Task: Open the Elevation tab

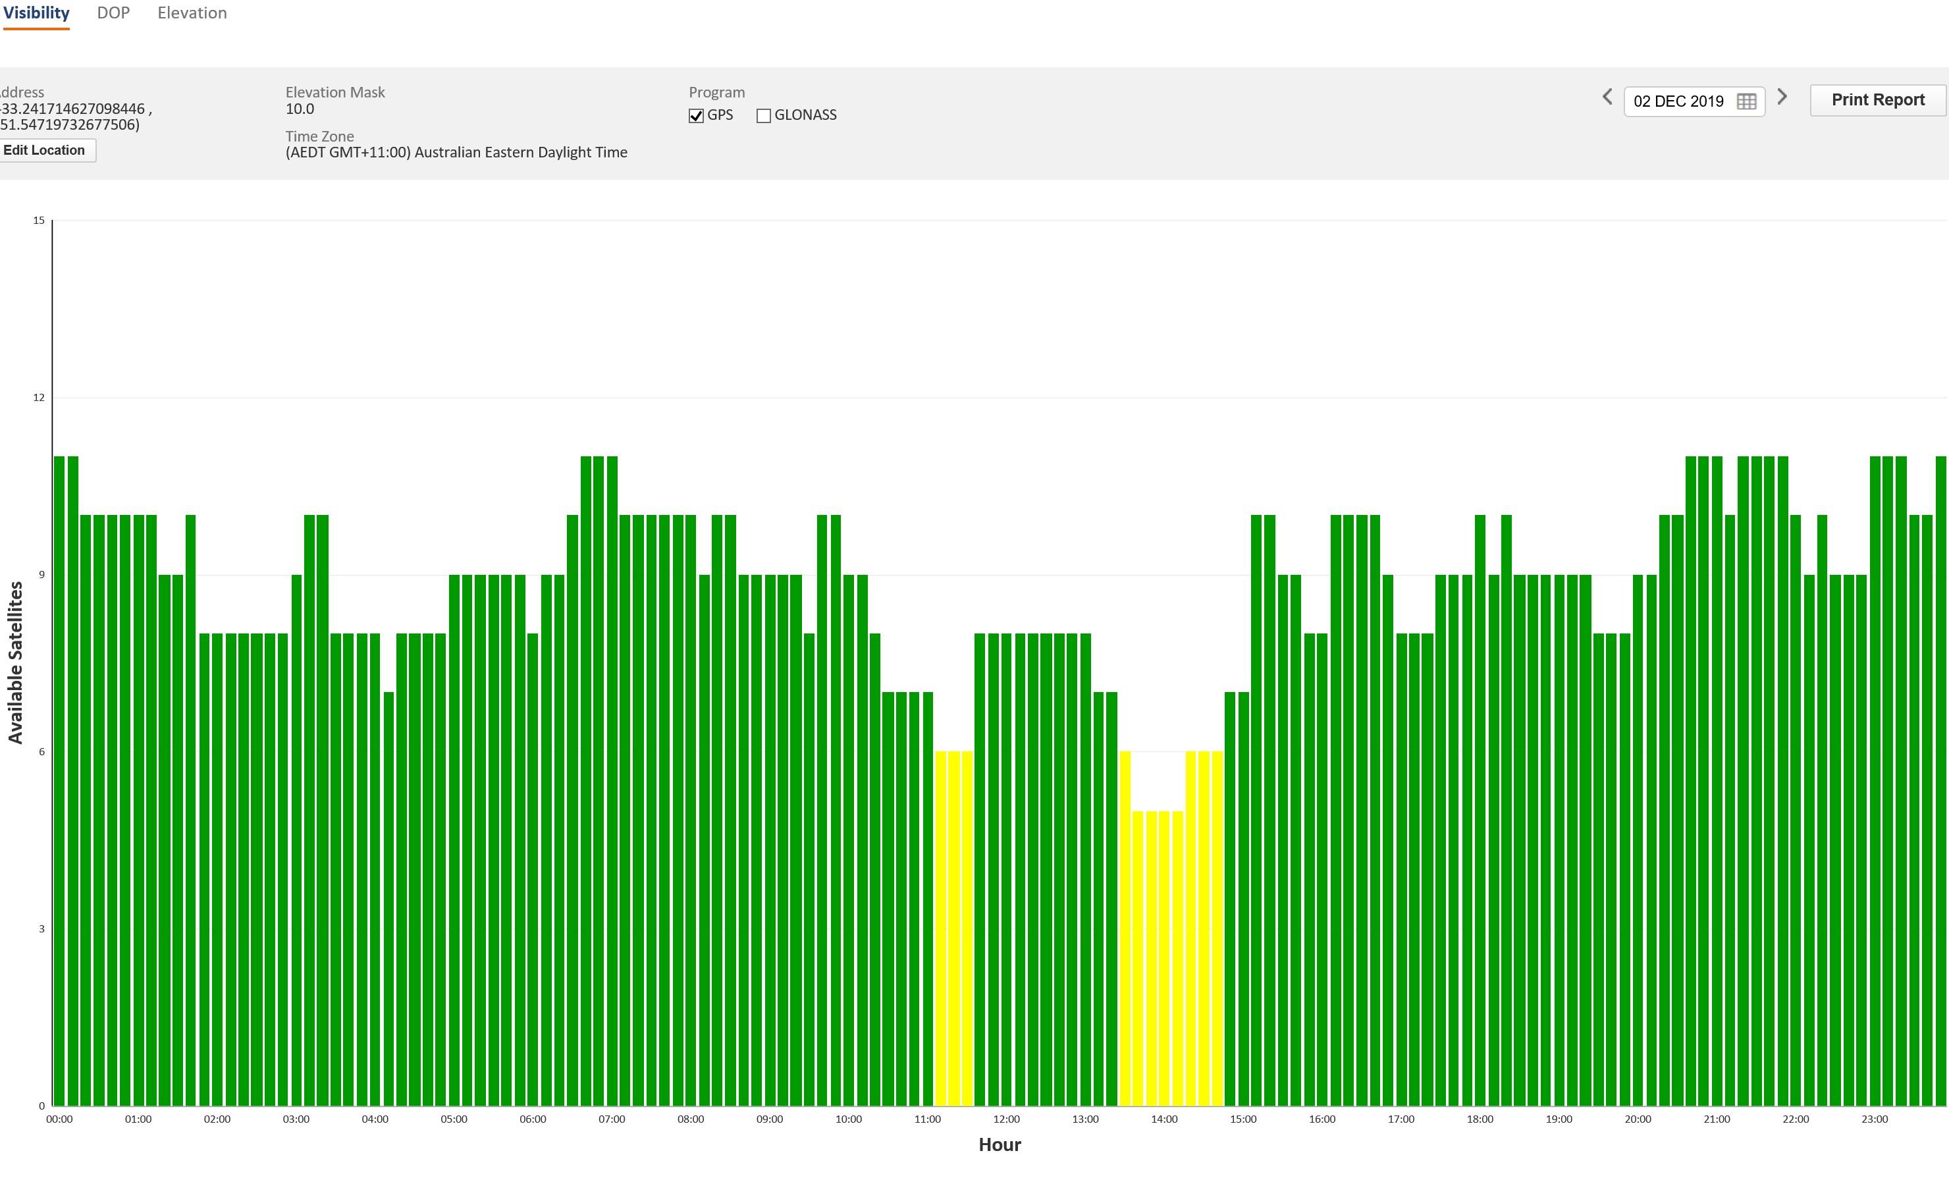Action: point(192,13)
